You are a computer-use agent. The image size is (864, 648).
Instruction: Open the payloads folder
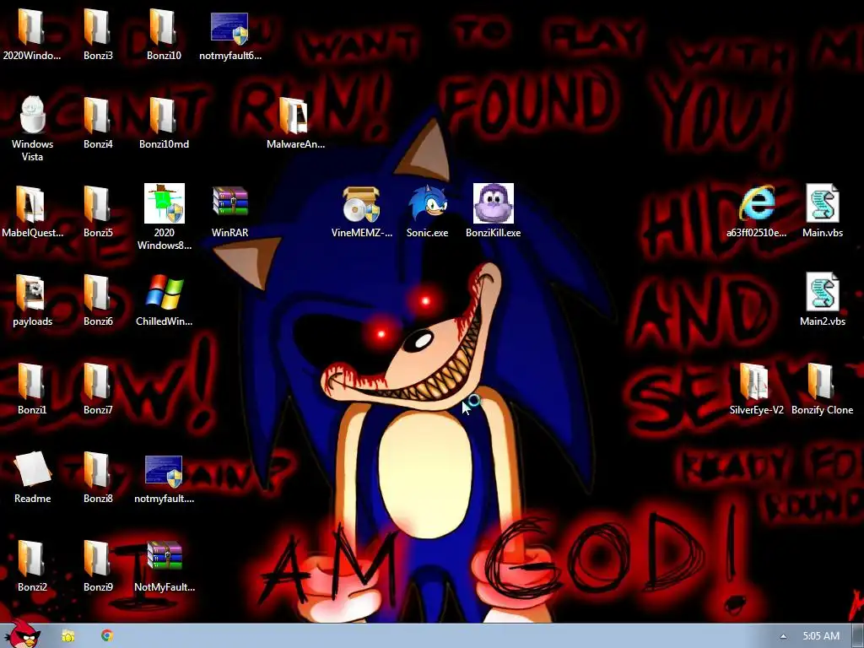pos(31,293)
